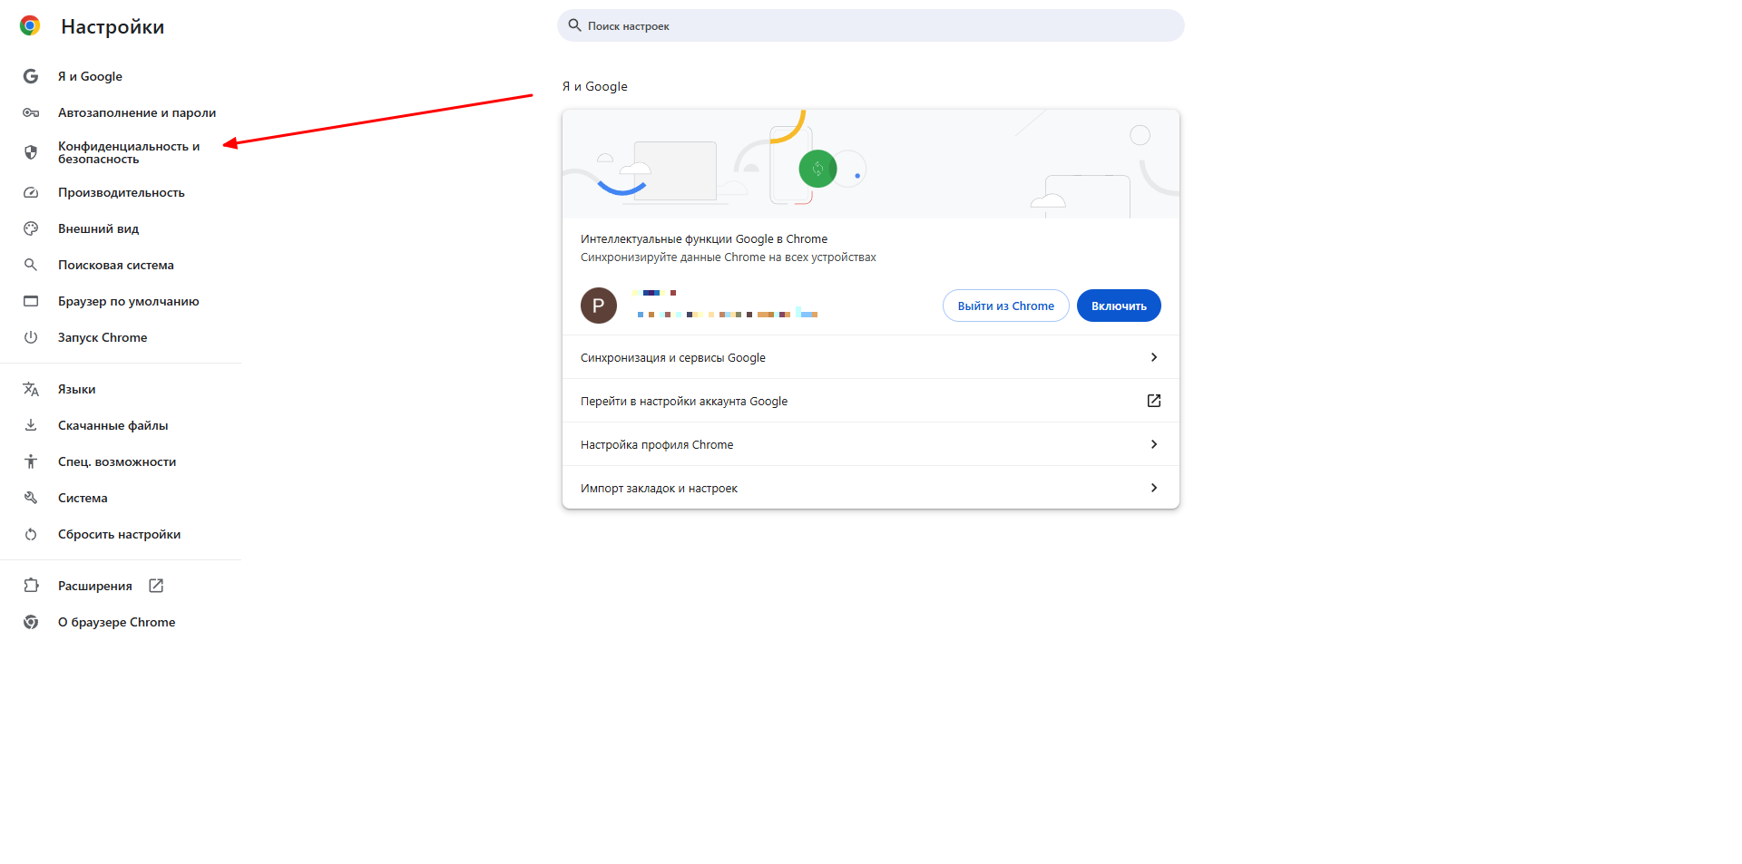Open the Браузер по умолчанию section
The width and height of the screenshot is (1742, 864).
click(128, 301)
